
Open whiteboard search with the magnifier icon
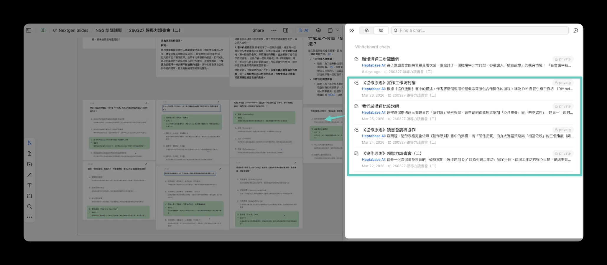(29, 206)
